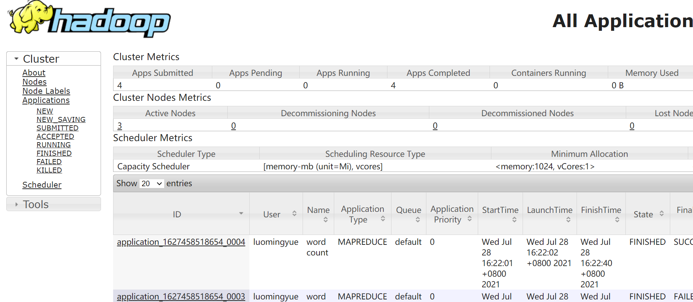The height and width of the screenshot is (302, 693).
Task: Click Active Nodes count 3 link
Action: 120,126
